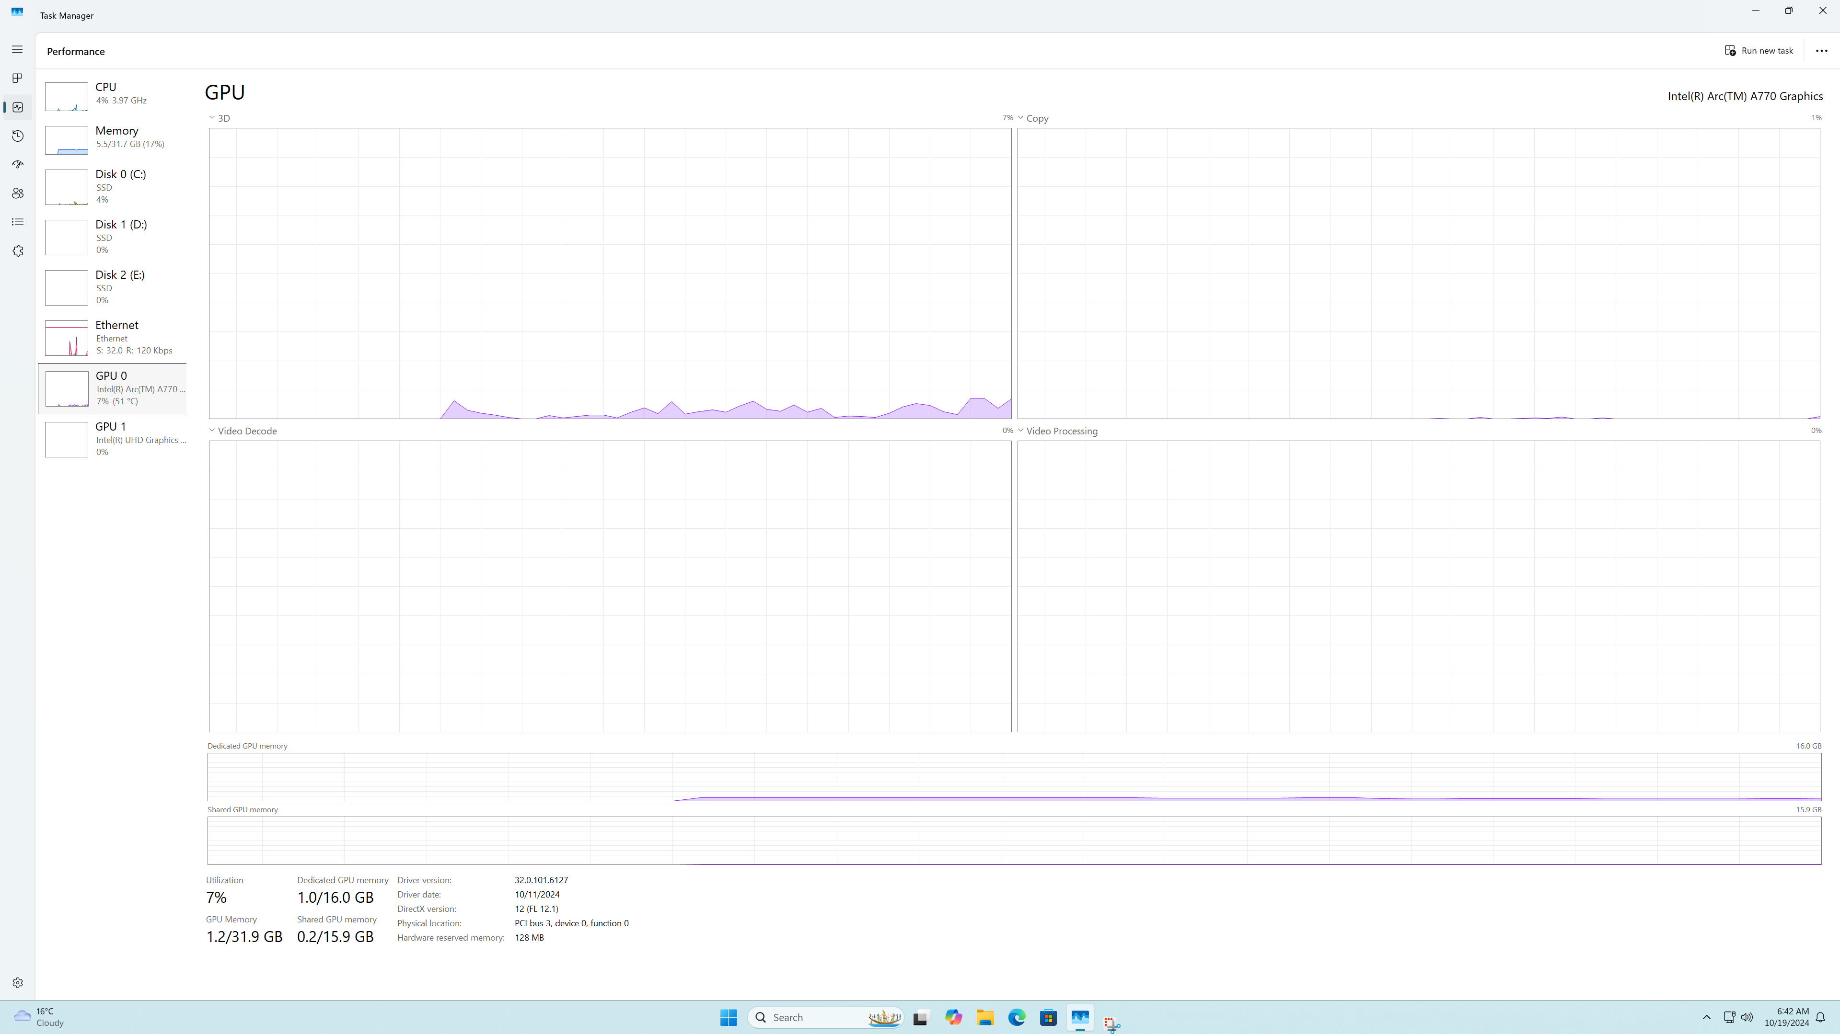
Task: Select GPU 1 Intel UHD Graphics entry
Action: click(112, 439)
